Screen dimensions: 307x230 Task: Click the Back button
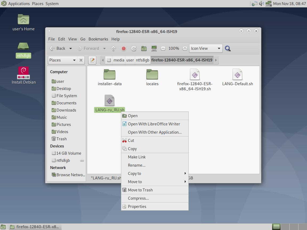pyautogui.click(x=57, y=48)
